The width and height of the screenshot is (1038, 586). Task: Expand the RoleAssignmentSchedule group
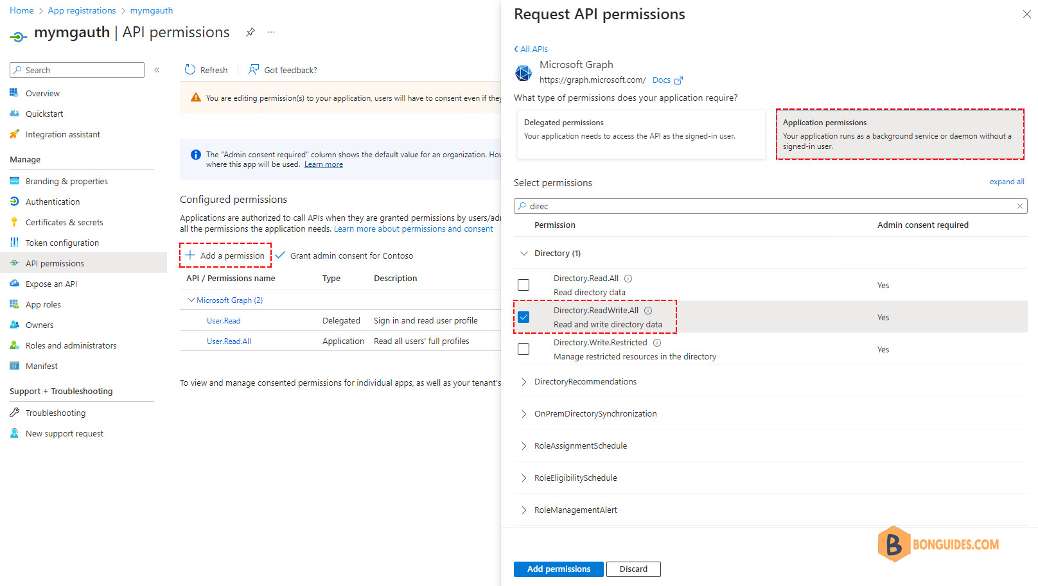tap(523, 446)
